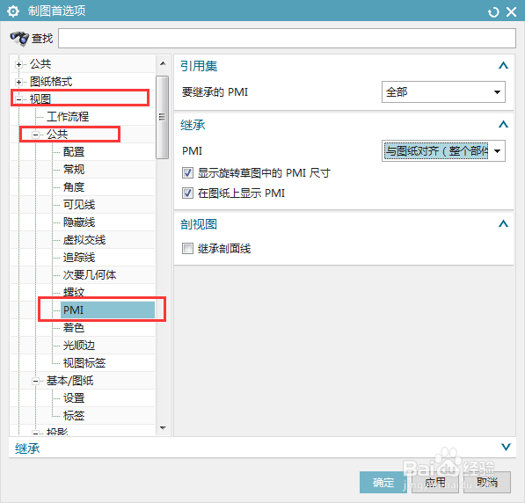Collapse the 基本/图纸 tree node
The image size is (525, 503).
tap(35, 381)
